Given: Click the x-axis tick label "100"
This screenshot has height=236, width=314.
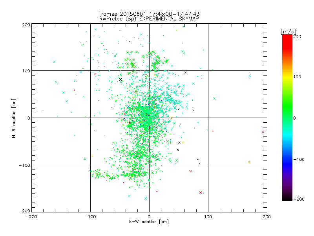Looking at the screenshot, I should pos(208,217).
